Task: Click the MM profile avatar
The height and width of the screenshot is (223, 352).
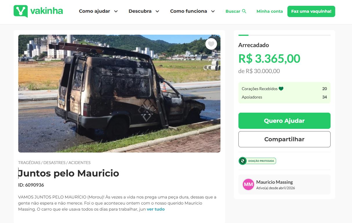Action: pos(248,184)
